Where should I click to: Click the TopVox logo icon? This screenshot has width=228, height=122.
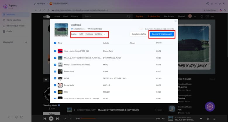[5, 6]
